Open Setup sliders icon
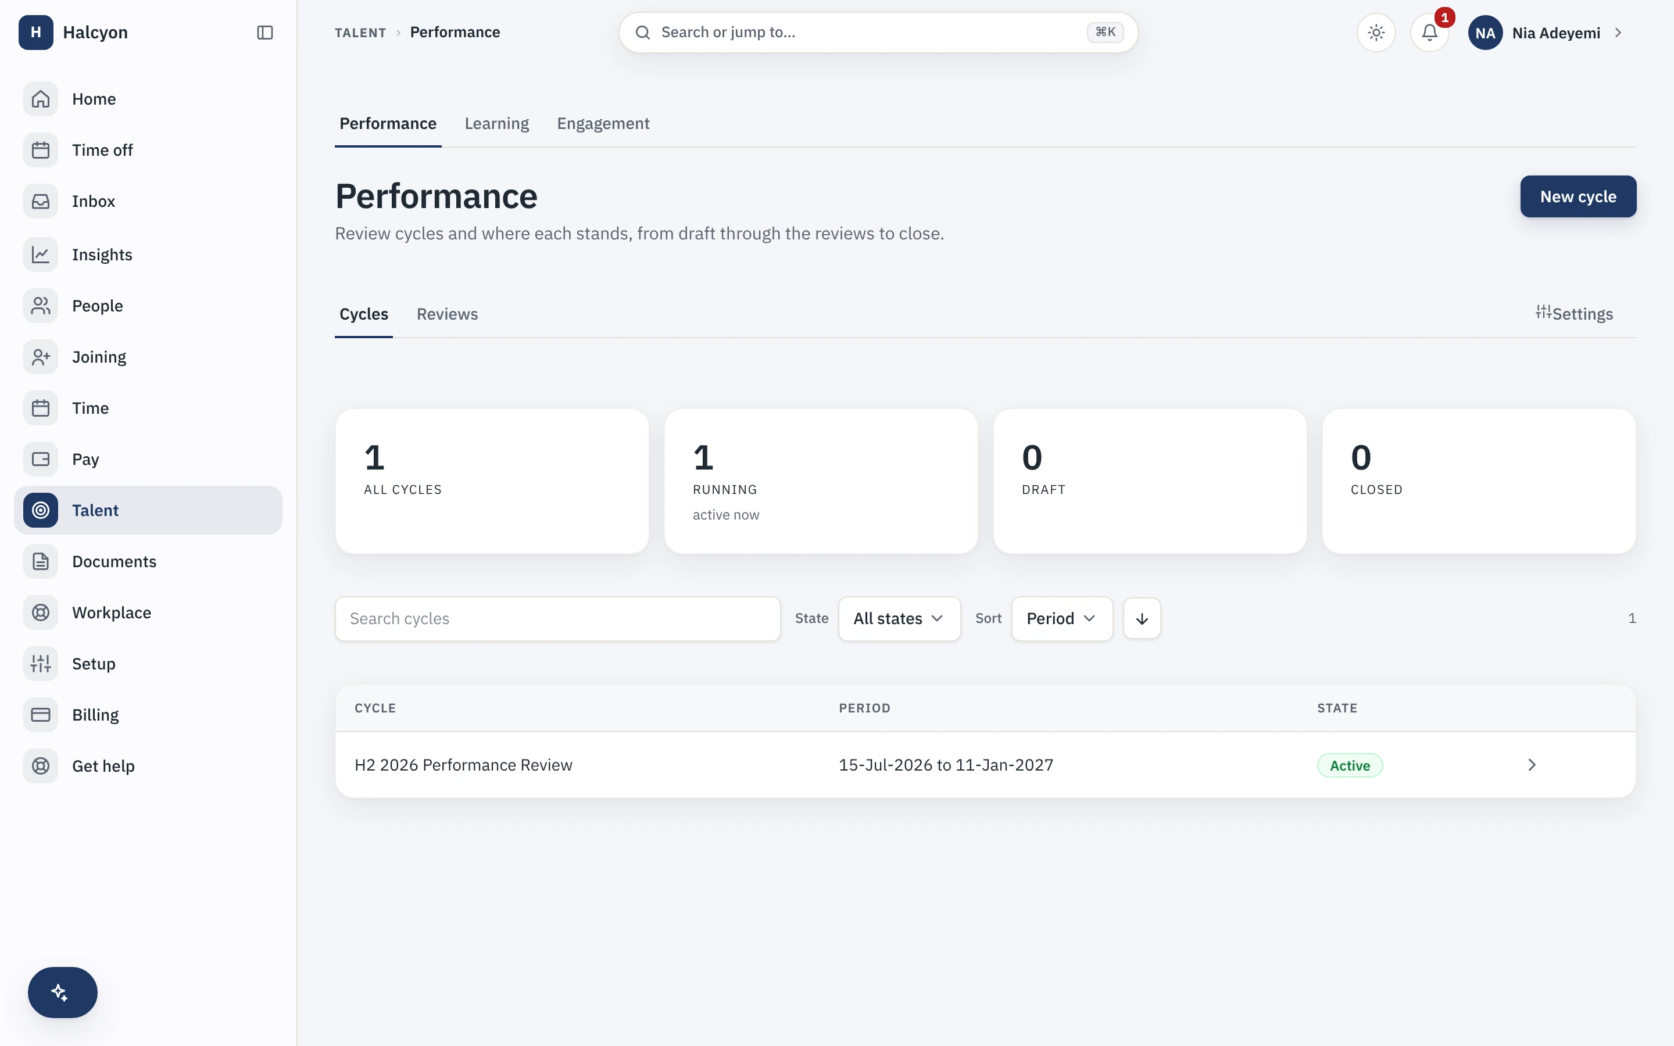Screen dimensions: 1674x1046 tap(41, 664)
